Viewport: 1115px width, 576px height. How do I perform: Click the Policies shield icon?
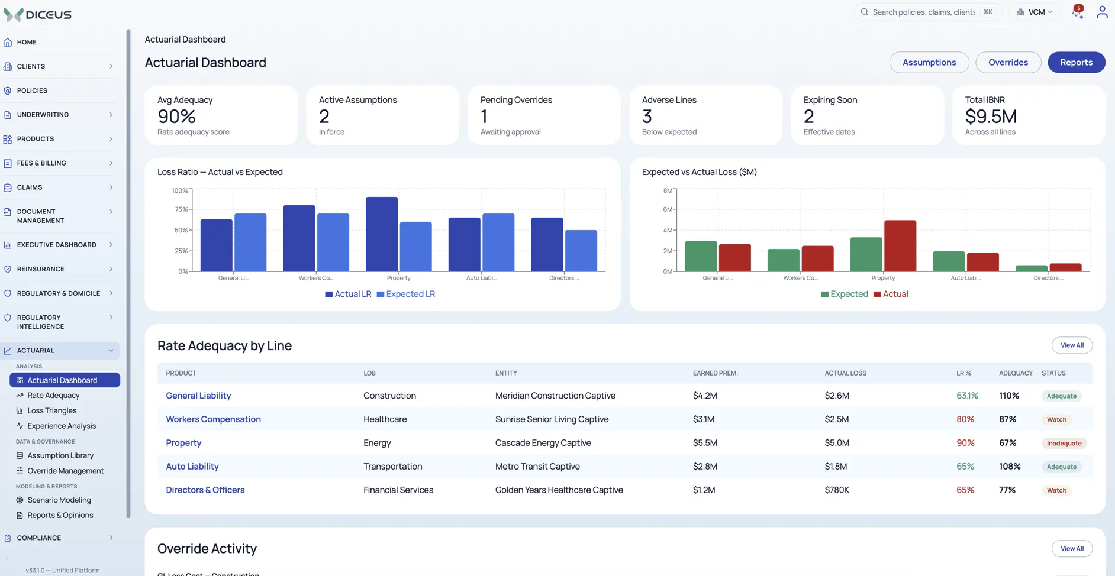coord(8,90)
